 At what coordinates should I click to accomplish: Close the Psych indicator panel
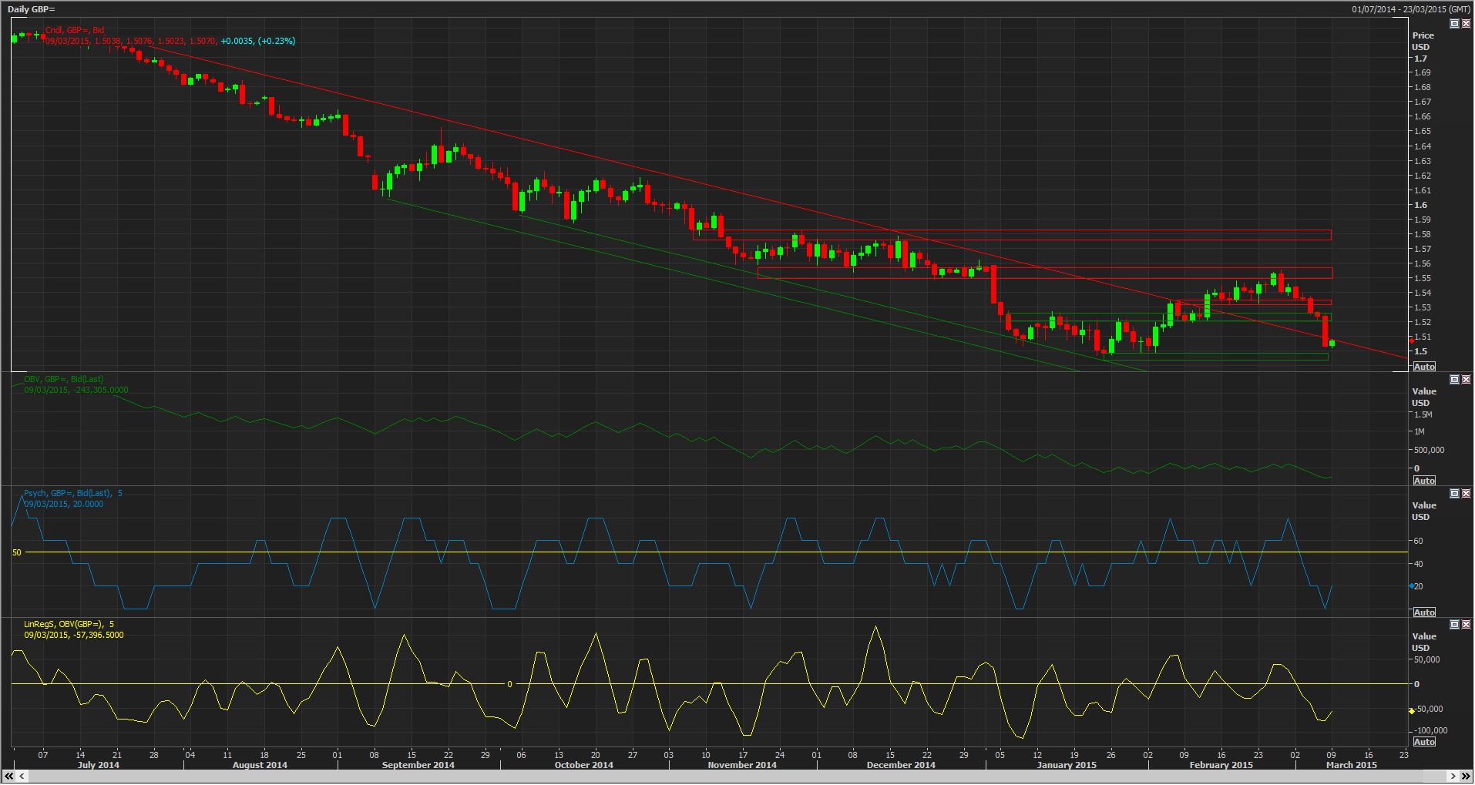(1466, 493)
